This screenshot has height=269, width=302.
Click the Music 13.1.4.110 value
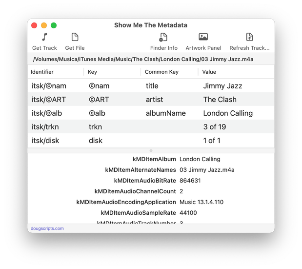pyautogui.click(x=201, y=202)
